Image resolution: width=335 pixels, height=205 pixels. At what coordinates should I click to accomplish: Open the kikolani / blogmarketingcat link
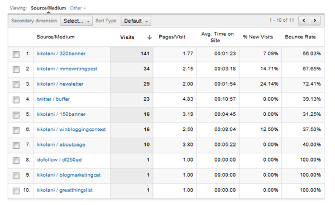(69, 175)
